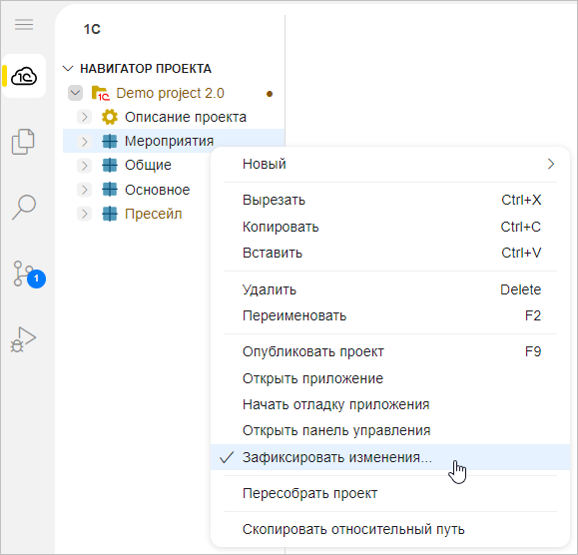Choose Вставить from context menu

(x=390, y=253)
